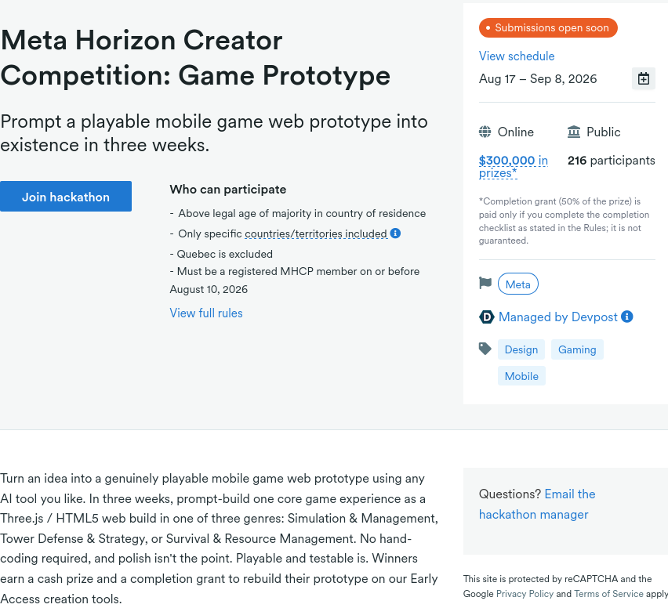Click the institution icon beside Public
The width and height of the screenshot is (668, 608).
pyautogui.click(x=574, y=132)
